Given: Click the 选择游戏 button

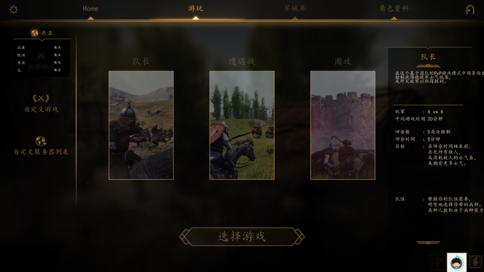Looking at the screenshot, I should [x=242, y=237].
